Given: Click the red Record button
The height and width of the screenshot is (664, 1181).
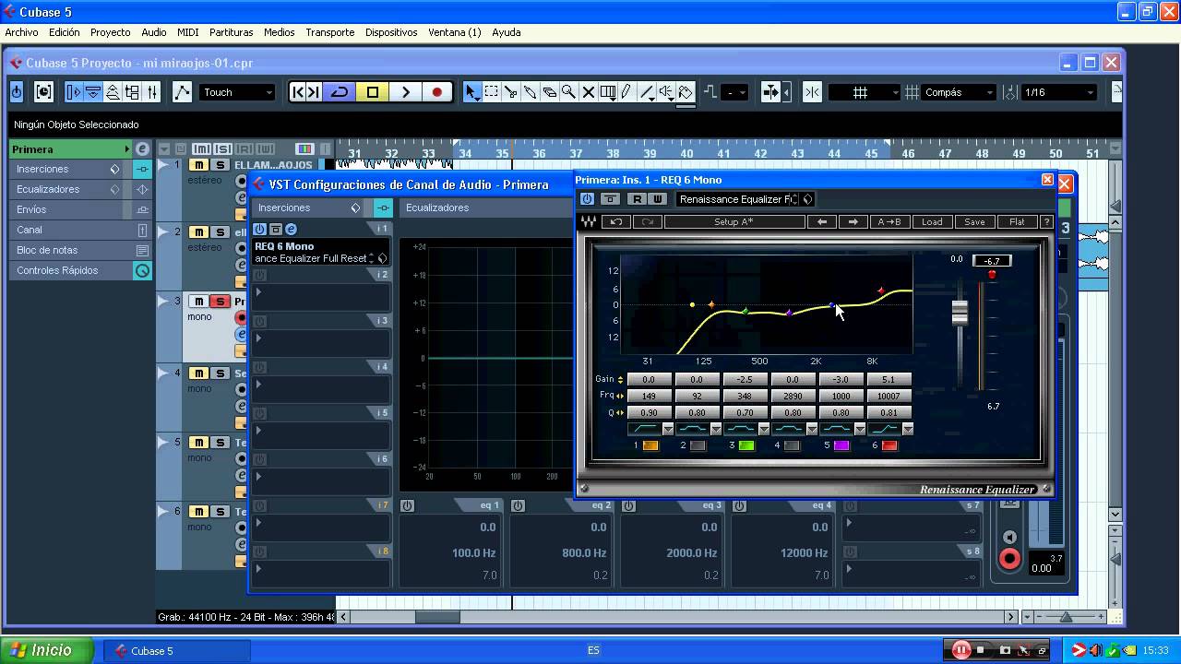Looking at the screenshot, I should (436, 91).
